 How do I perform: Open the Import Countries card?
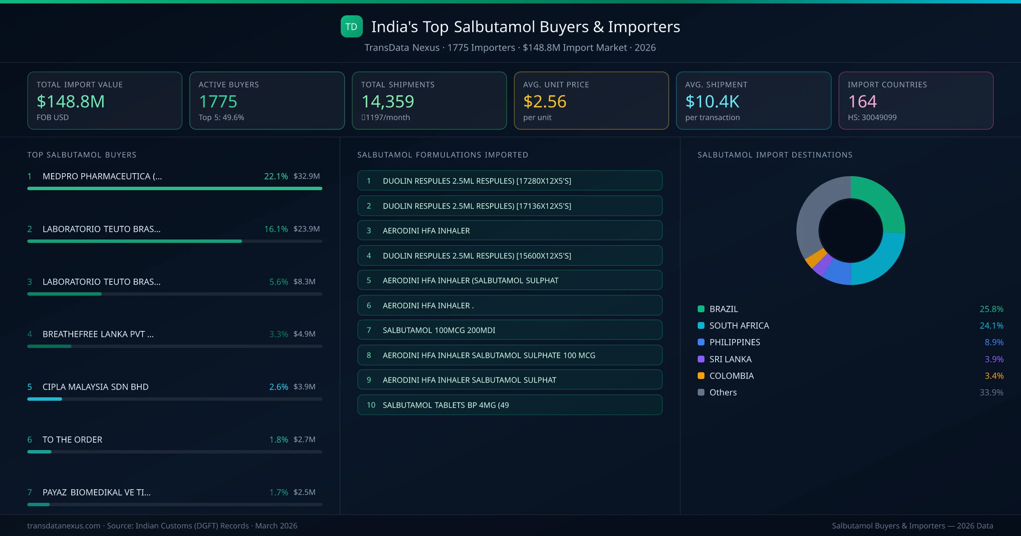[x=915, y=100]
